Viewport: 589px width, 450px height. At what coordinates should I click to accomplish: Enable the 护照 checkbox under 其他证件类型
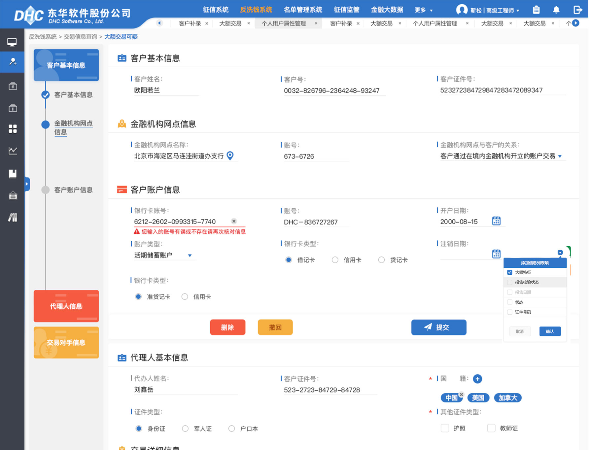[445, 428]
